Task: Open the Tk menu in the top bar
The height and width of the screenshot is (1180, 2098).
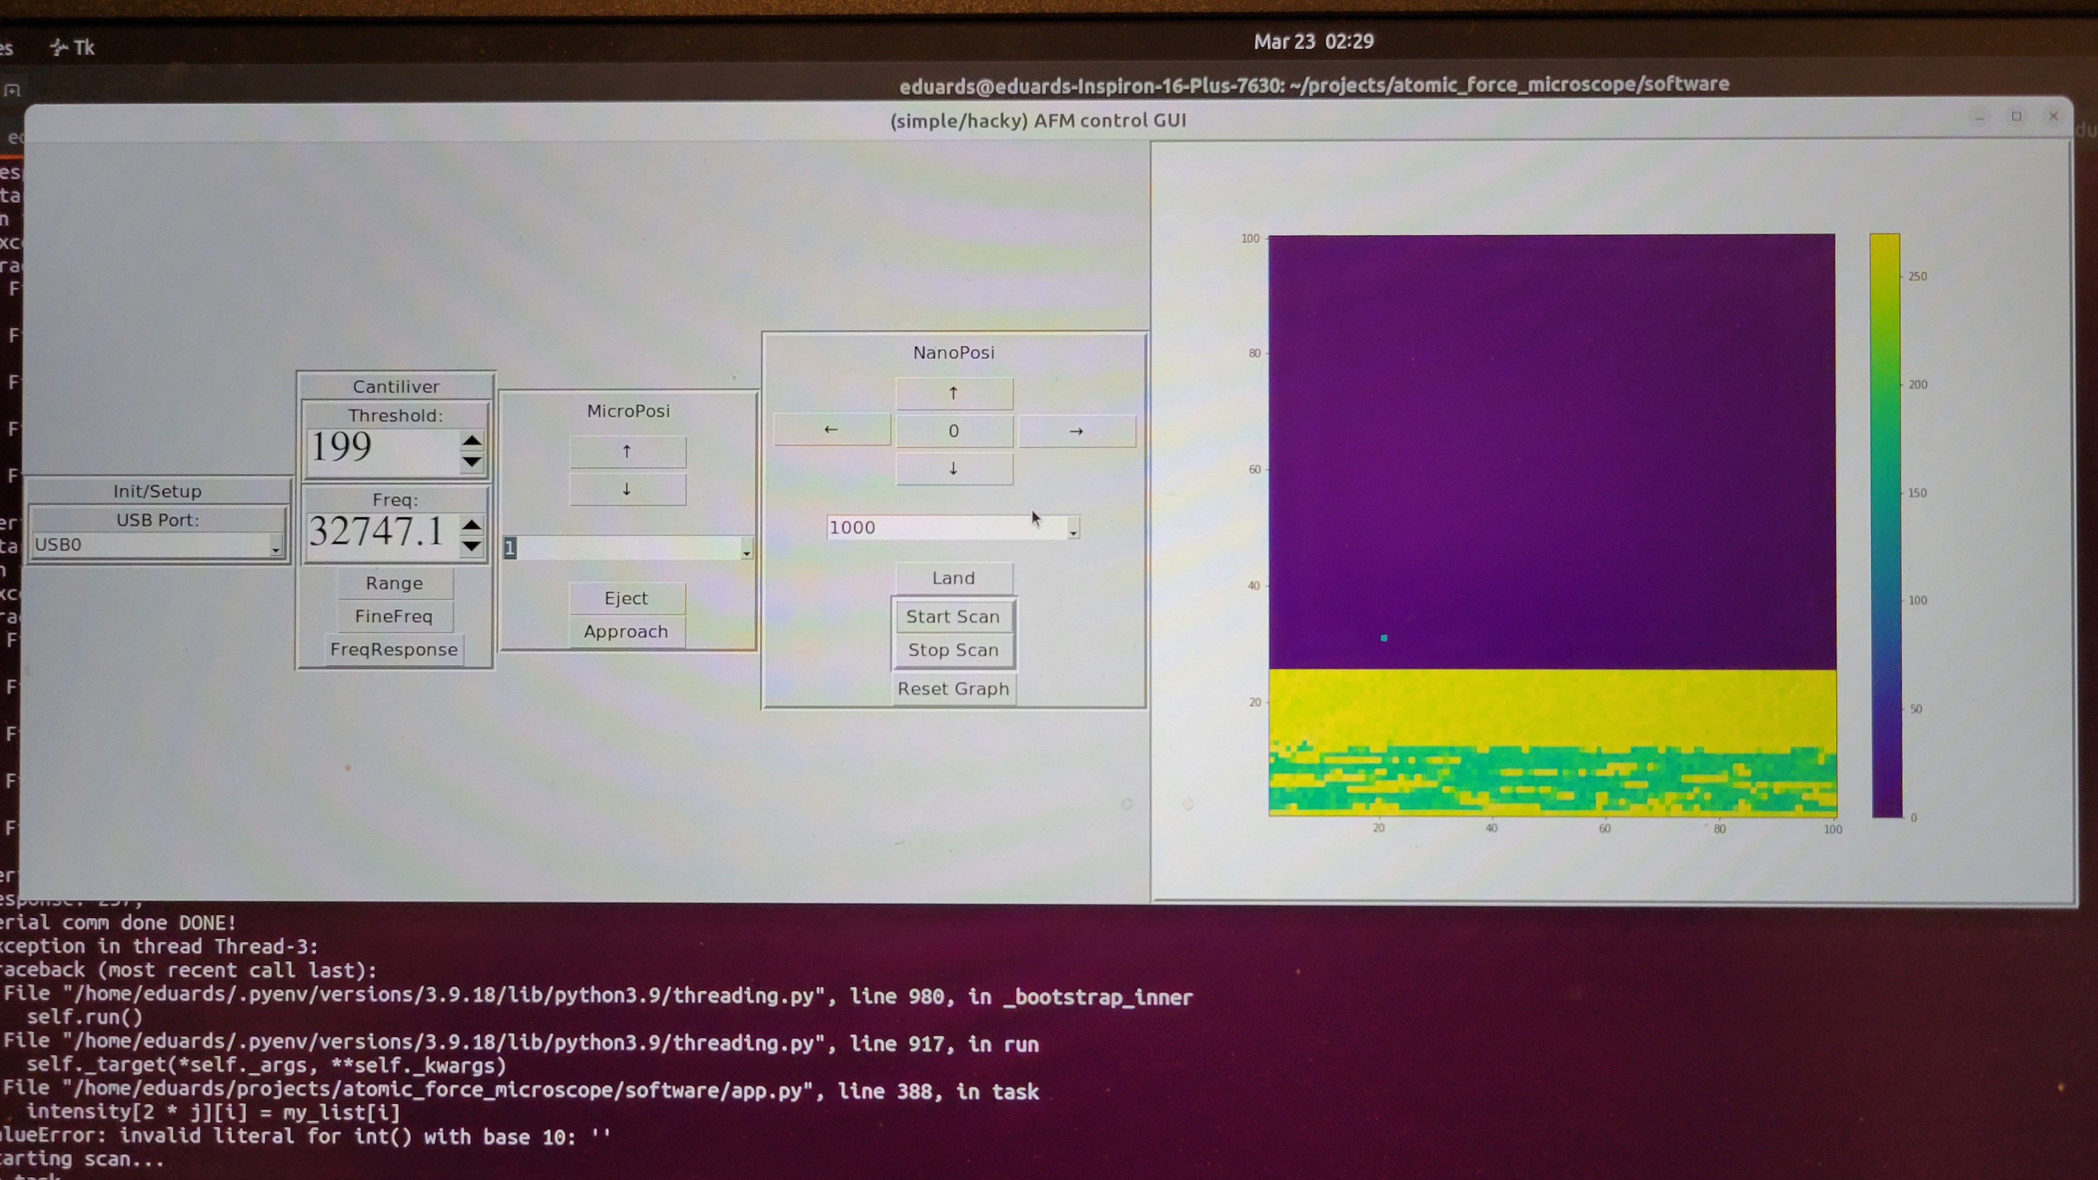Action: tap(72, 47)
